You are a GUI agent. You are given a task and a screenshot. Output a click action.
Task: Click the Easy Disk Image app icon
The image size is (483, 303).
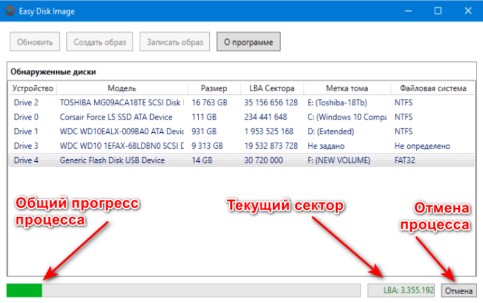point(9,10)
